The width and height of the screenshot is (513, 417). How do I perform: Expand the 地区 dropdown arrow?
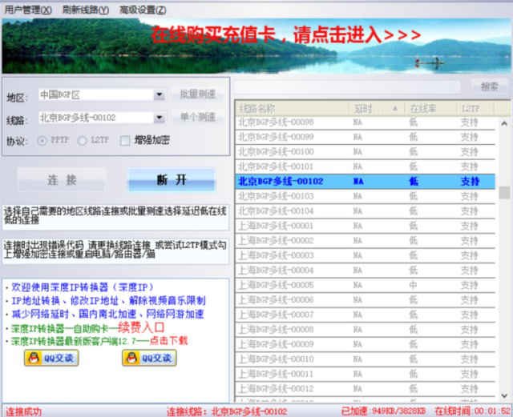(159, 94)
